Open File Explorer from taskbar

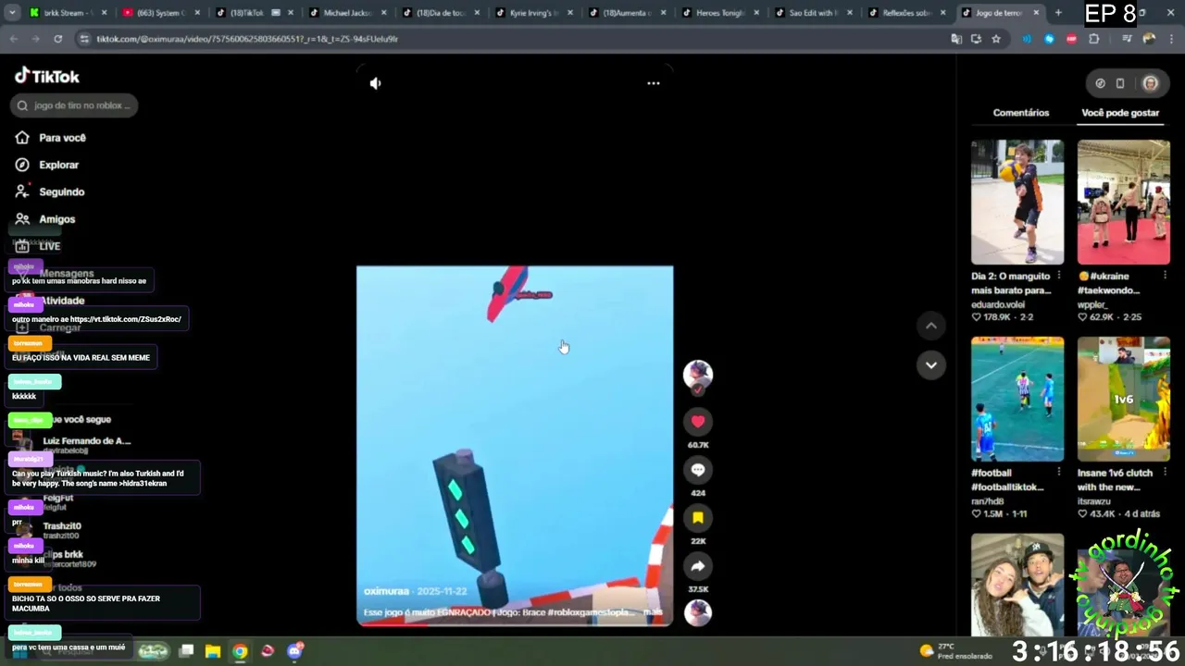click(213, 651)
